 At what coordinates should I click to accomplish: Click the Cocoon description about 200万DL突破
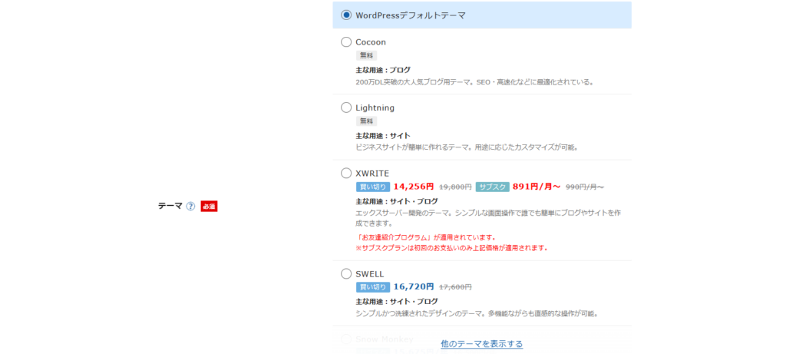pyautogui.click(x=475, y=82)
